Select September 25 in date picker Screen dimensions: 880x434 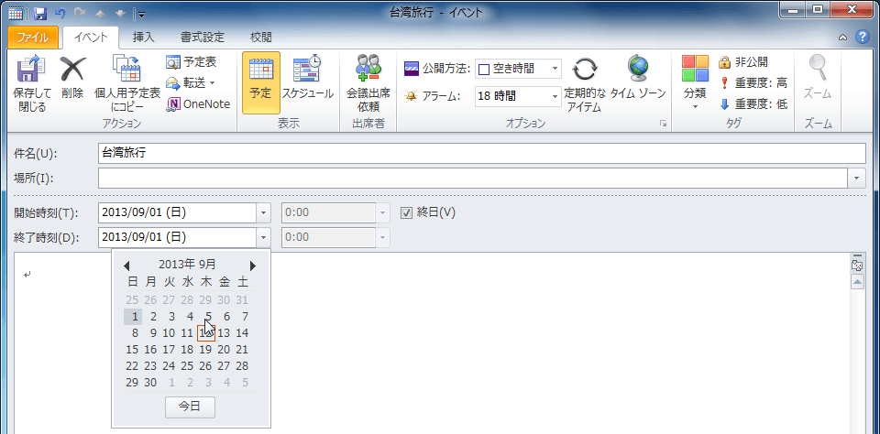[187, 366]
